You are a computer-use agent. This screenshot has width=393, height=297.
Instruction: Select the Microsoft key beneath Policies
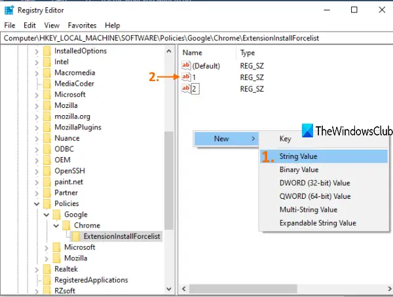point(79,247)
